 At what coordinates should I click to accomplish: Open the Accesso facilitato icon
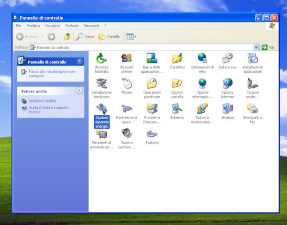click(x=101, y=59)
